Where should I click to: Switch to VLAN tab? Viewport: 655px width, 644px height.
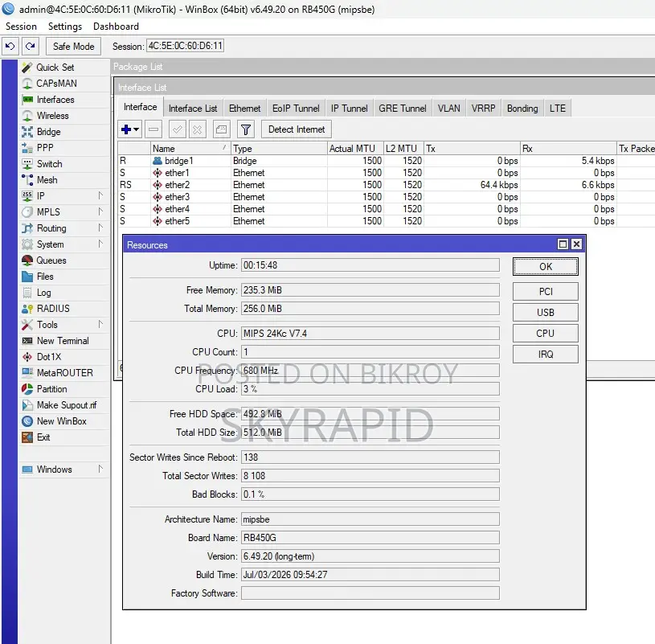[x=448, y=109]
